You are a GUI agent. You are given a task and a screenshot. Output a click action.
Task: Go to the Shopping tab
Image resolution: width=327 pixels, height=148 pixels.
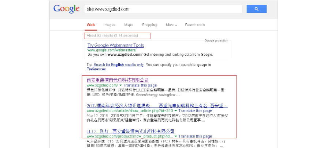pos(149,25)
